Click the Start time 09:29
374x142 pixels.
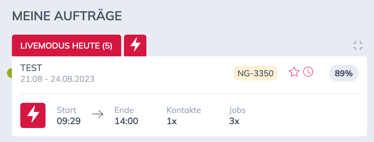(69, 121)
